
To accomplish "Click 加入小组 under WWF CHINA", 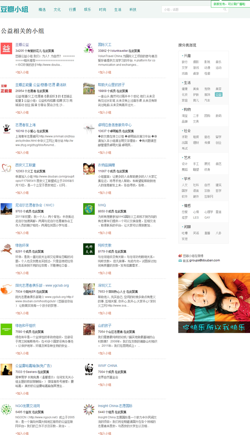I will pyautogui.click(x=105, y=384).
